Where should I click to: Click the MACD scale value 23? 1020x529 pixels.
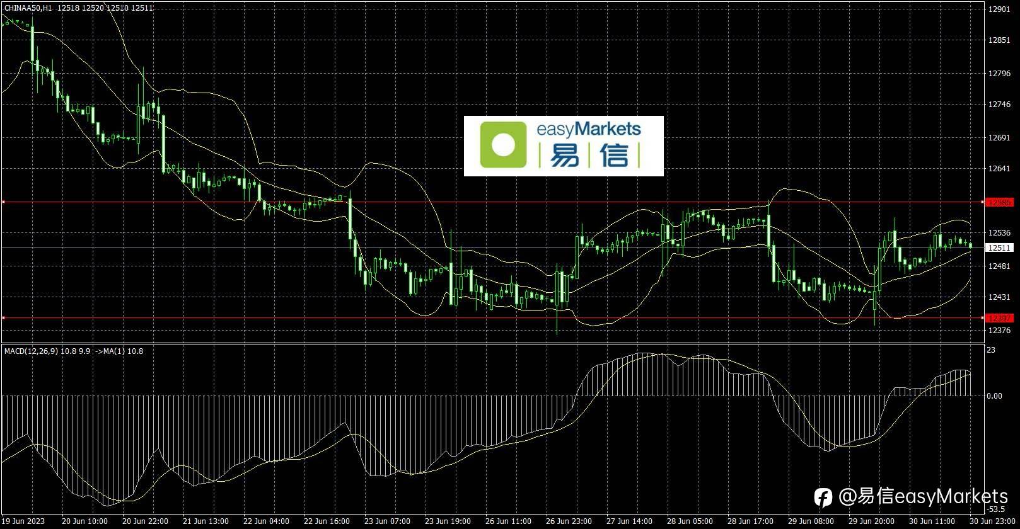click(x=991, y=350)
